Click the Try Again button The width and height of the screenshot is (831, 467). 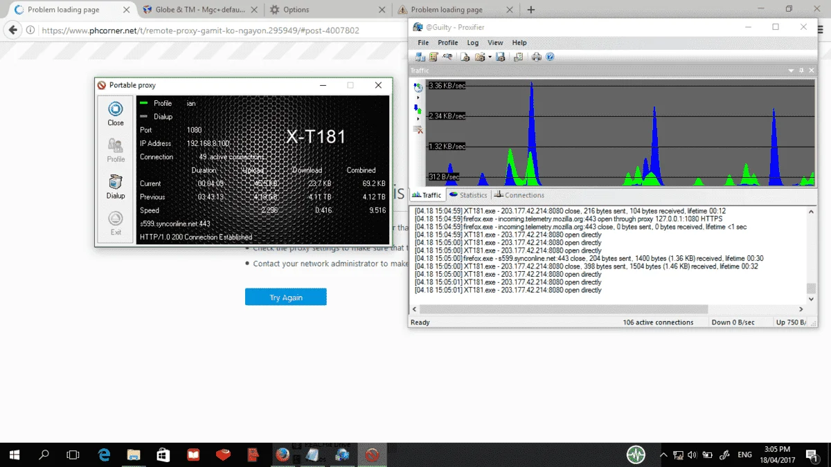[x=286, y=297]
